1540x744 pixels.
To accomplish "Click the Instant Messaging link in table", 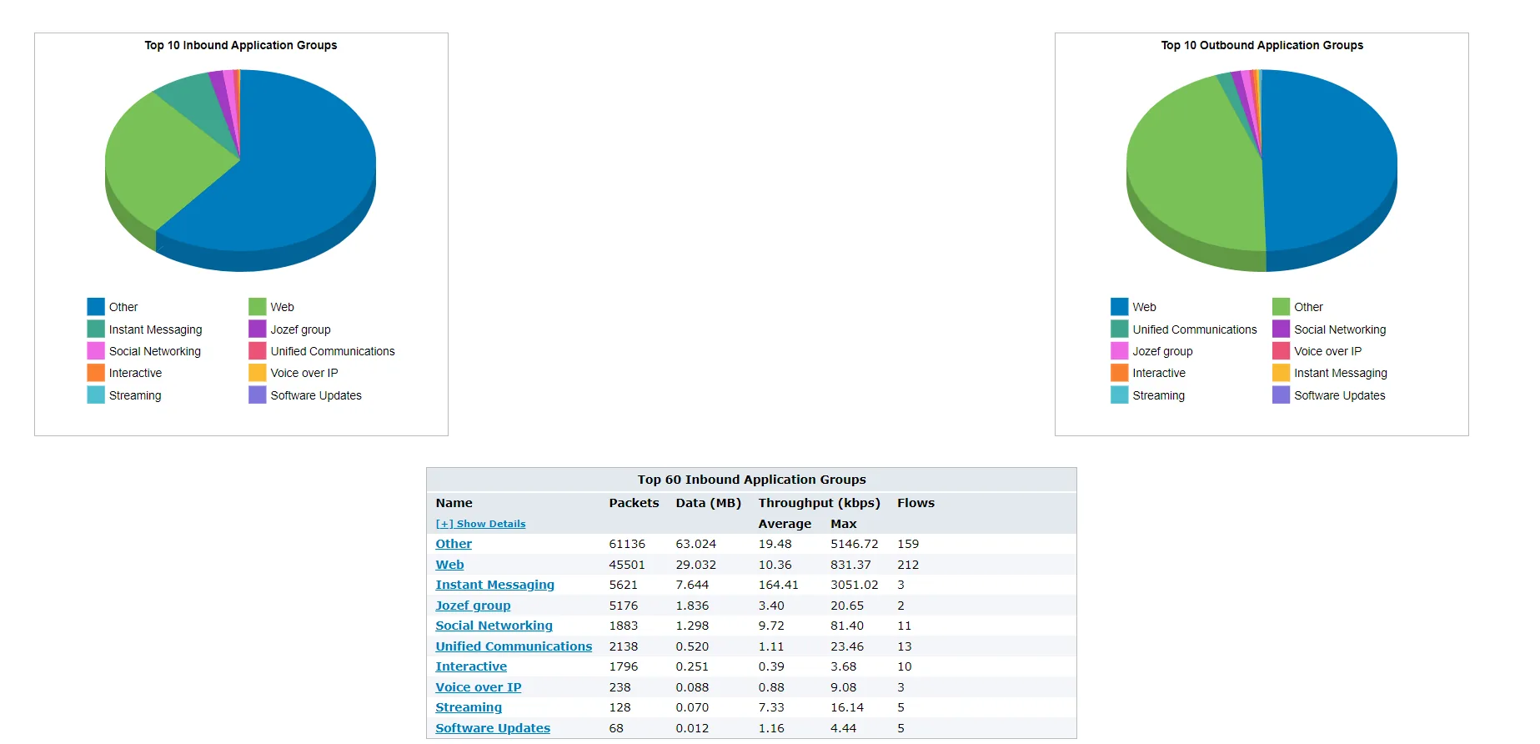I will [494, 585].
